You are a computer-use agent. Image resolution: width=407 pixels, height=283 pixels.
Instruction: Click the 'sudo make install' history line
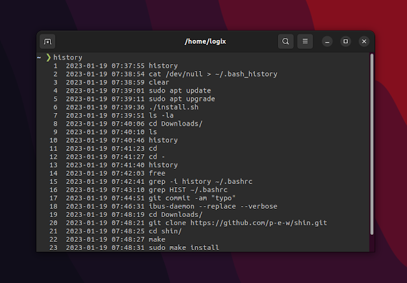click(x=134, y=248)
